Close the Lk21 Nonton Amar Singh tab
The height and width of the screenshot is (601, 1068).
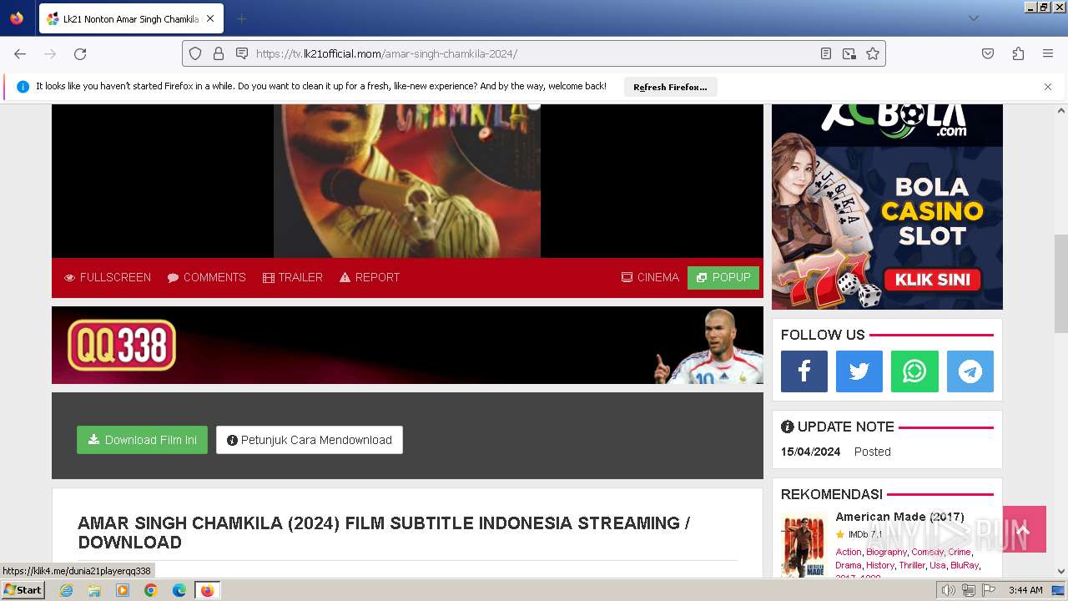(x=210, y=18)
